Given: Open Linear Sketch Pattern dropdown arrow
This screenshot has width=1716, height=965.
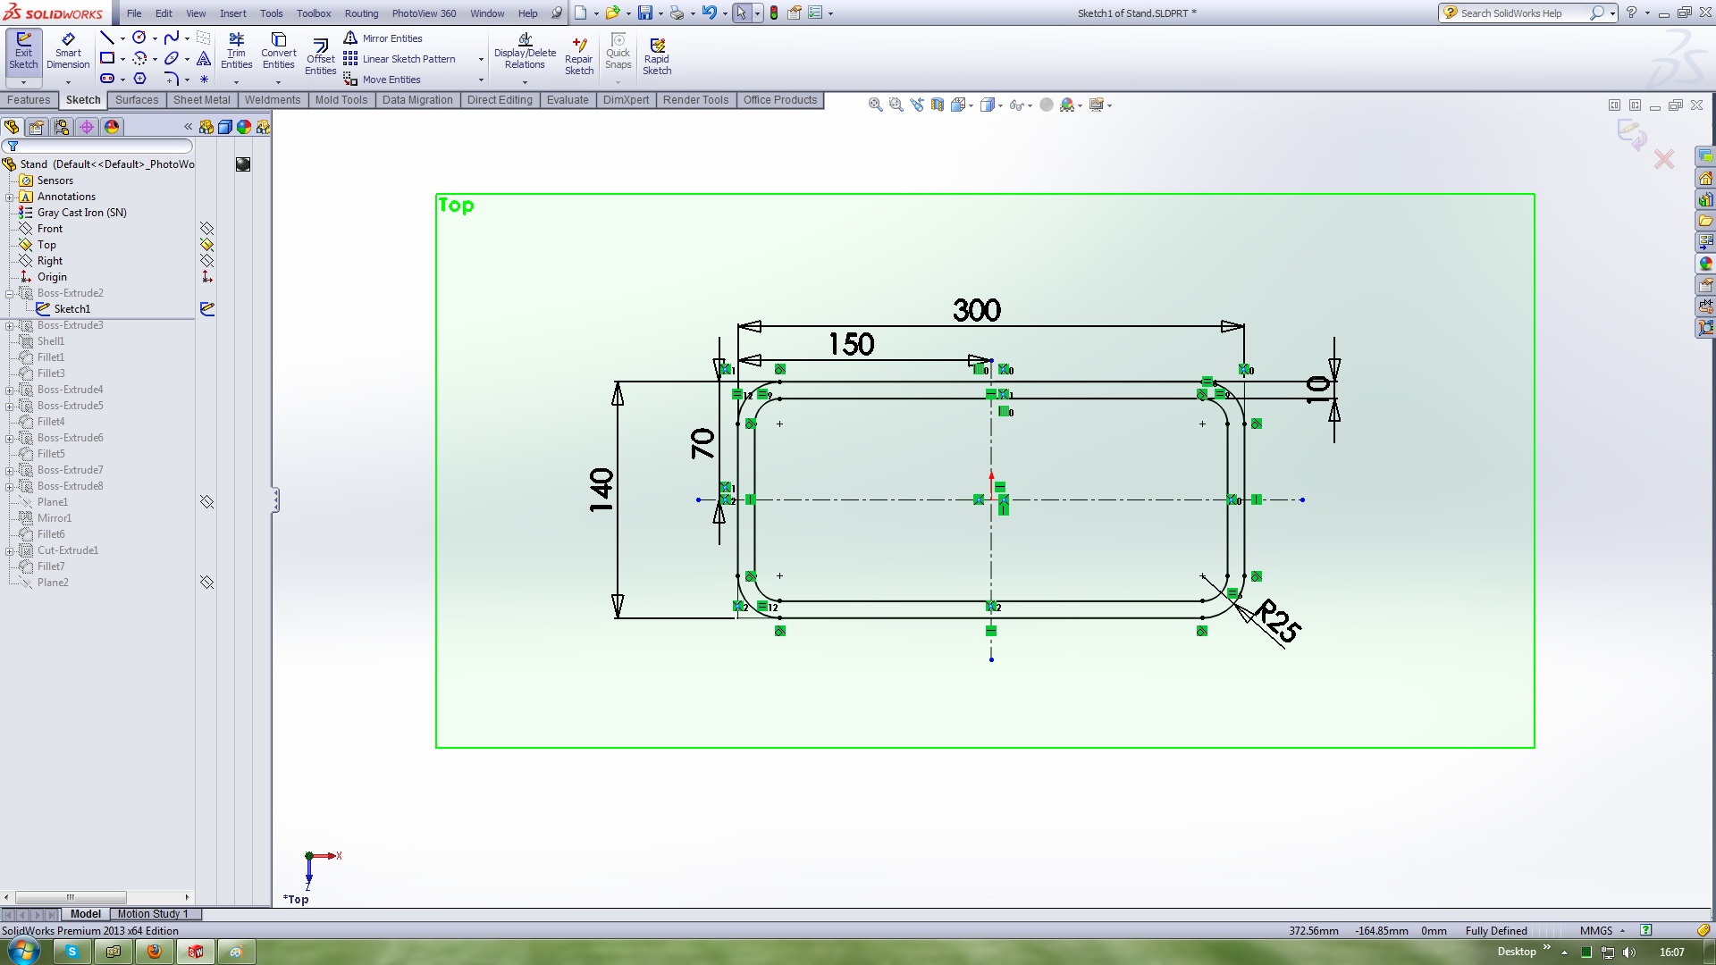Looking at the screenshot, I should (x=481, y=59).
